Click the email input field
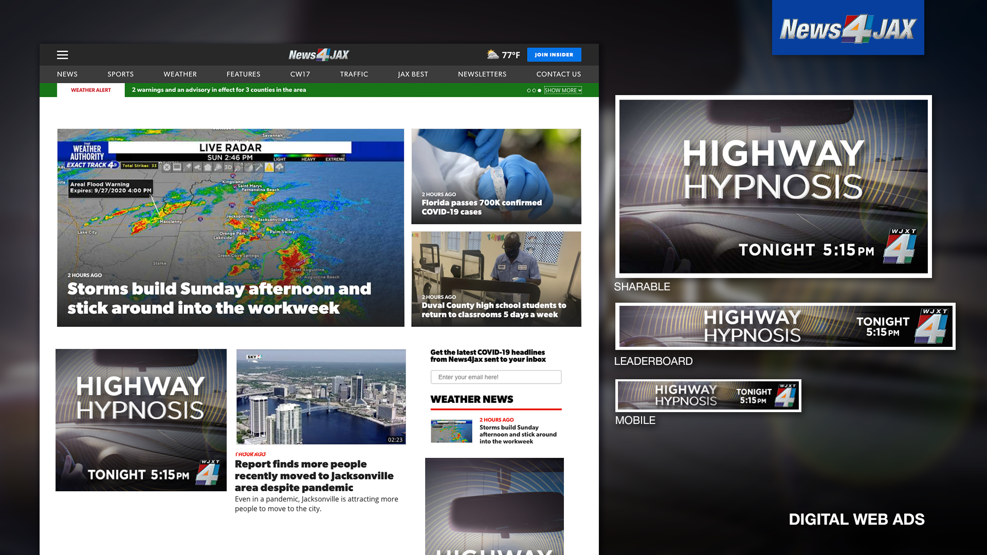987x555 pixels. click(x=496, y=377)
